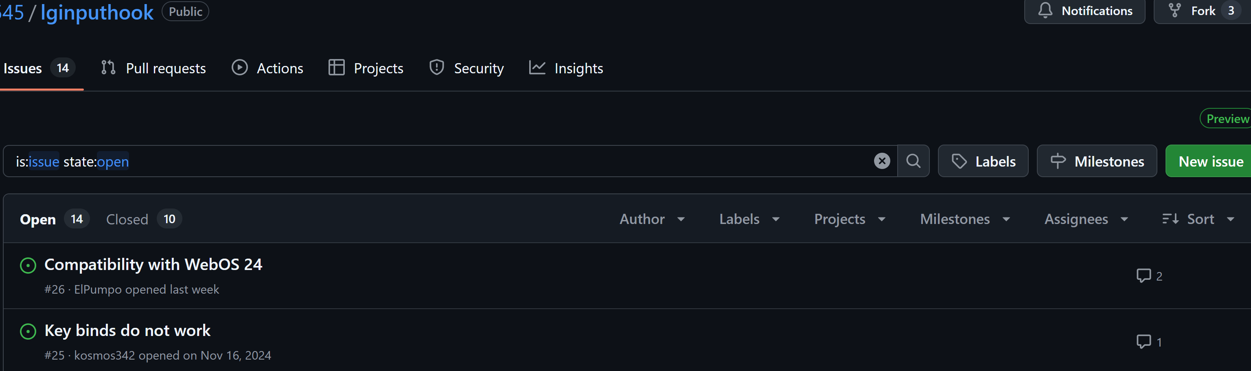
Task: Click the green New issue button
Action: (1210, 161)
